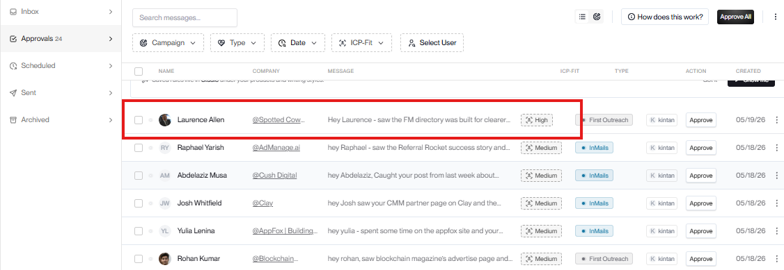
Task: Click the Inbox tray icon in sidebar
Action: pos(13,11)
